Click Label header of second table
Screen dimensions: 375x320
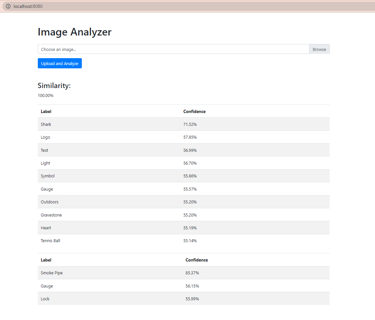[46, 260]
